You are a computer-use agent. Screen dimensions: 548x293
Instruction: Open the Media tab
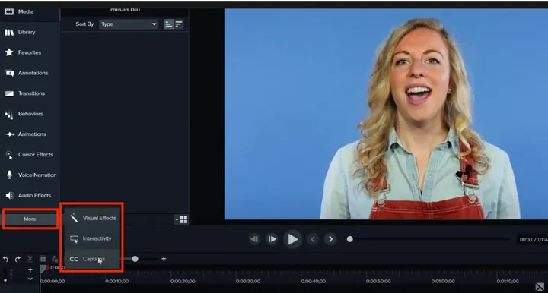[x=30, y=12]
